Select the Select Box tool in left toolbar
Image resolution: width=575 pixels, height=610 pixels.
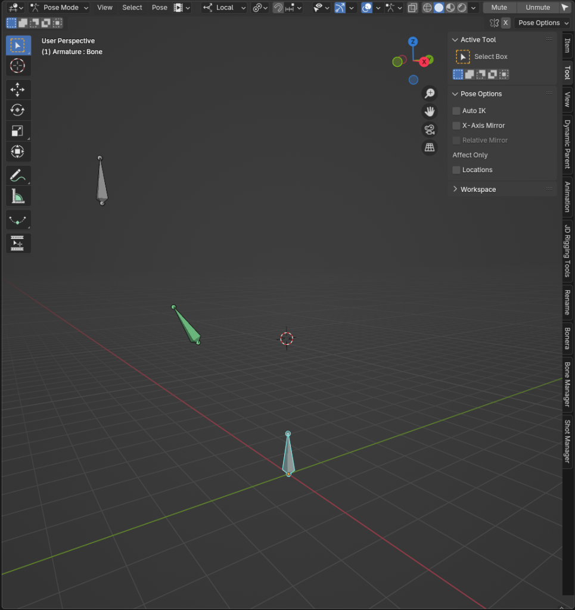coord(18,45)
